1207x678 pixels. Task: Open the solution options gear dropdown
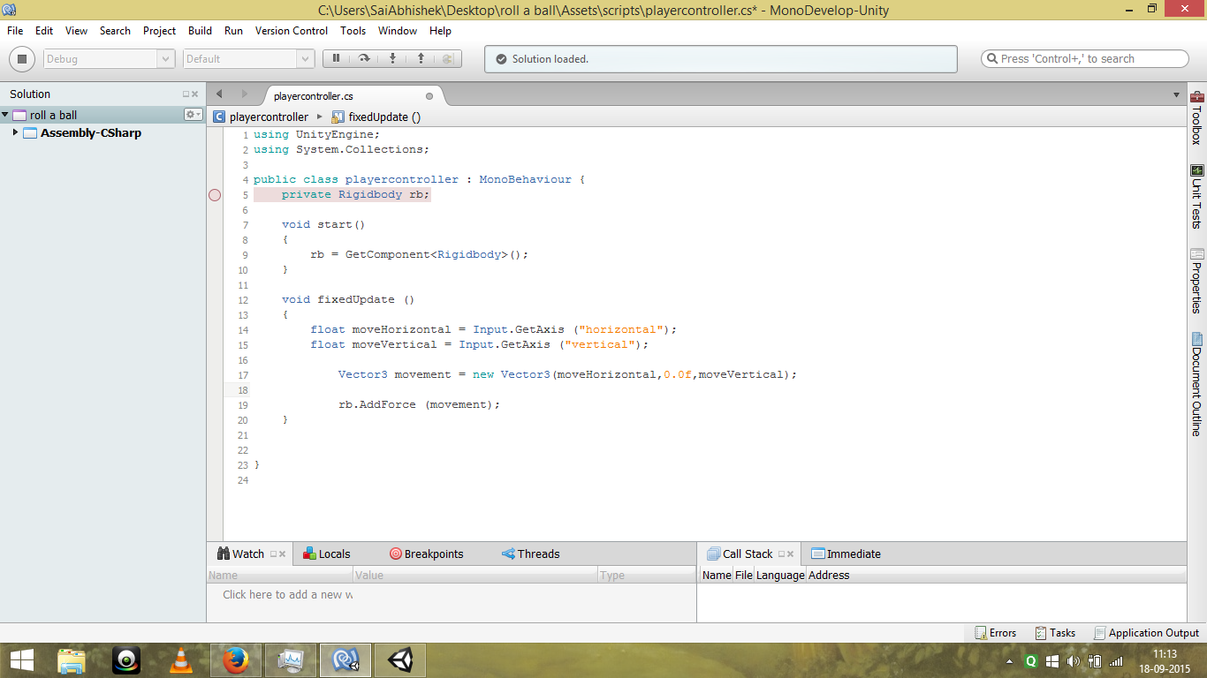(x=193, y=115)
